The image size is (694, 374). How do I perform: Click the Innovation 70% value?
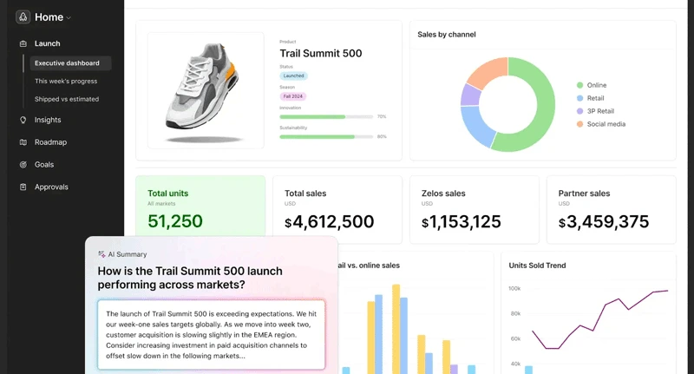click(382, 117)
